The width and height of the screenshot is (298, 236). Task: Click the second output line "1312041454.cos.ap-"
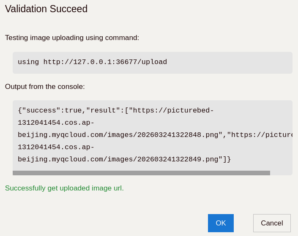pyautogui.click(x=56, y=123)
